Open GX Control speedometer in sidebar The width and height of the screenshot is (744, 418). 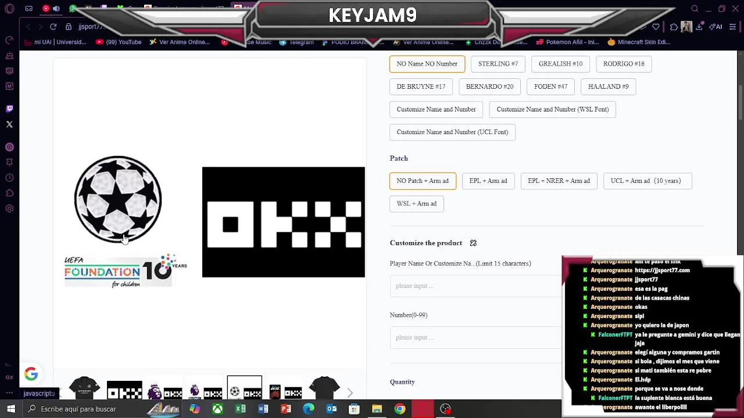[x=9, y=40]
